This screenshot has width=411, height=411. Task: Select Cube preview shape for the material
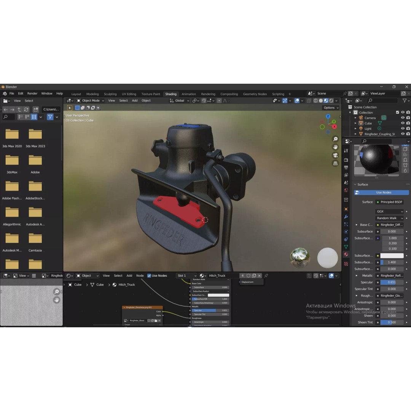tap(405, 149)
